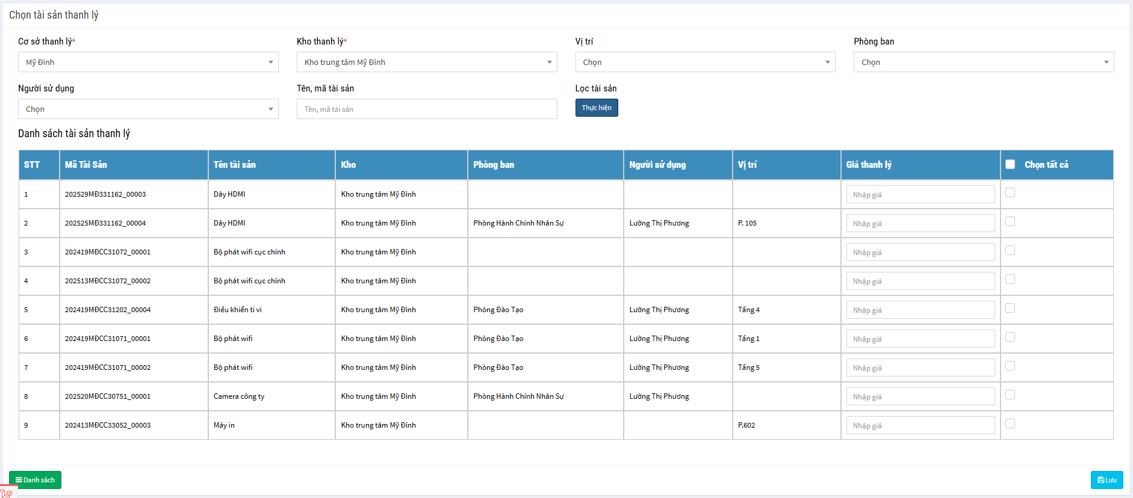Viewport: 1133px width, 498px height.
Task: Open the Cơ sở thanh lý dropdown
Action: click(148, 62)
